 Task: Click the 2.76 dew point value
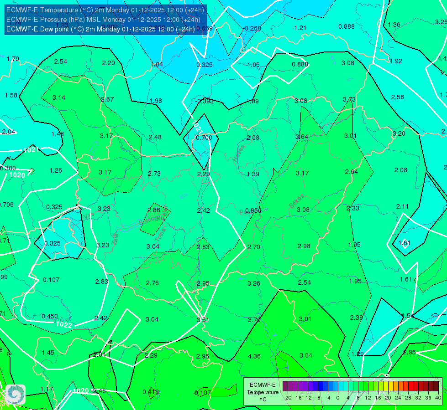[152, 283]
